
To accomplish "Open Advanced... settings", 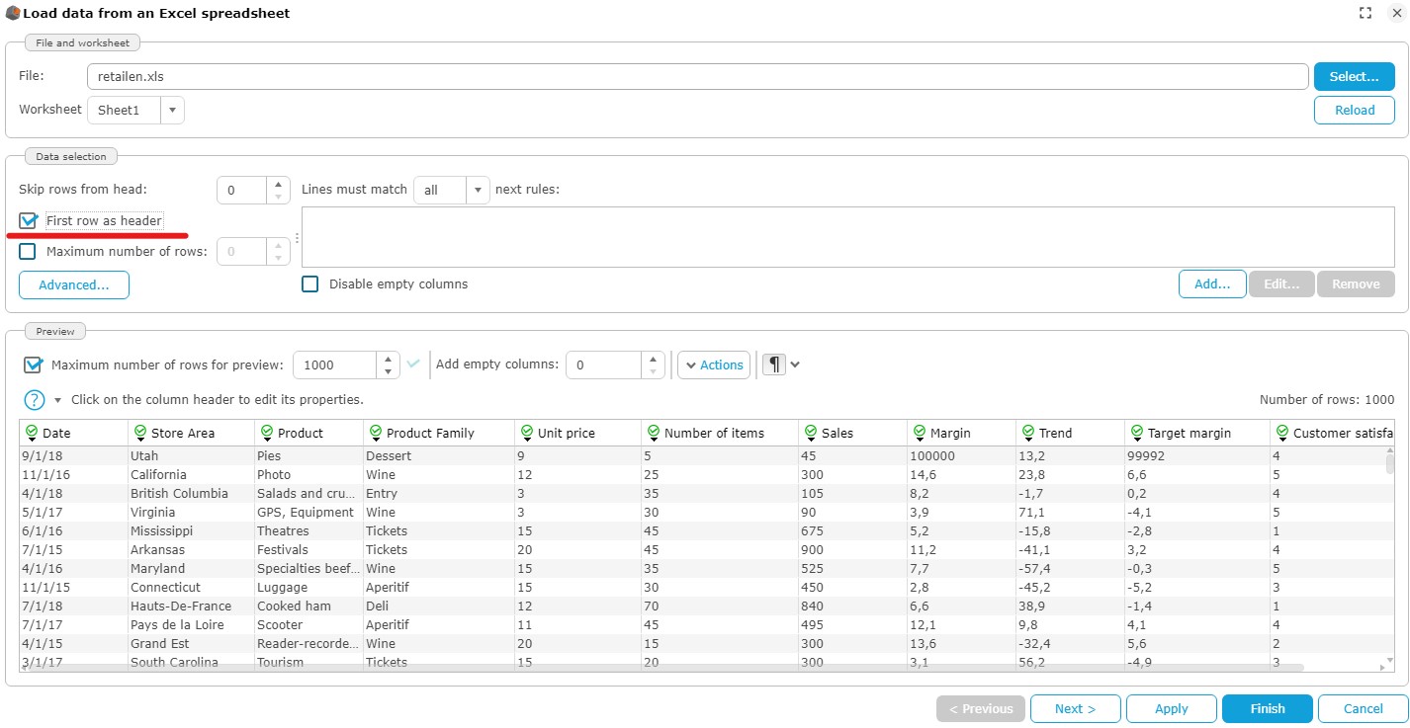I will 74,284.
